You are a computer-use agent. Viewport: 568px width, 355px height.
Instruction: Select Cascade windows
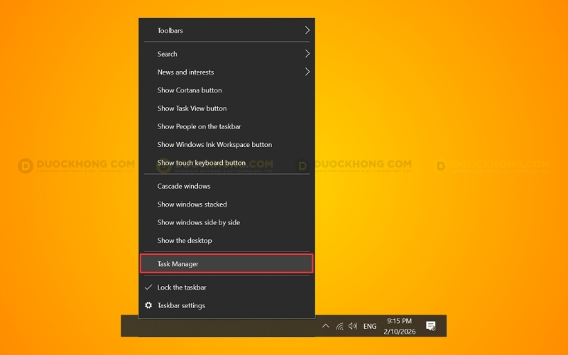pyautogui.click(x=184, y=186)
